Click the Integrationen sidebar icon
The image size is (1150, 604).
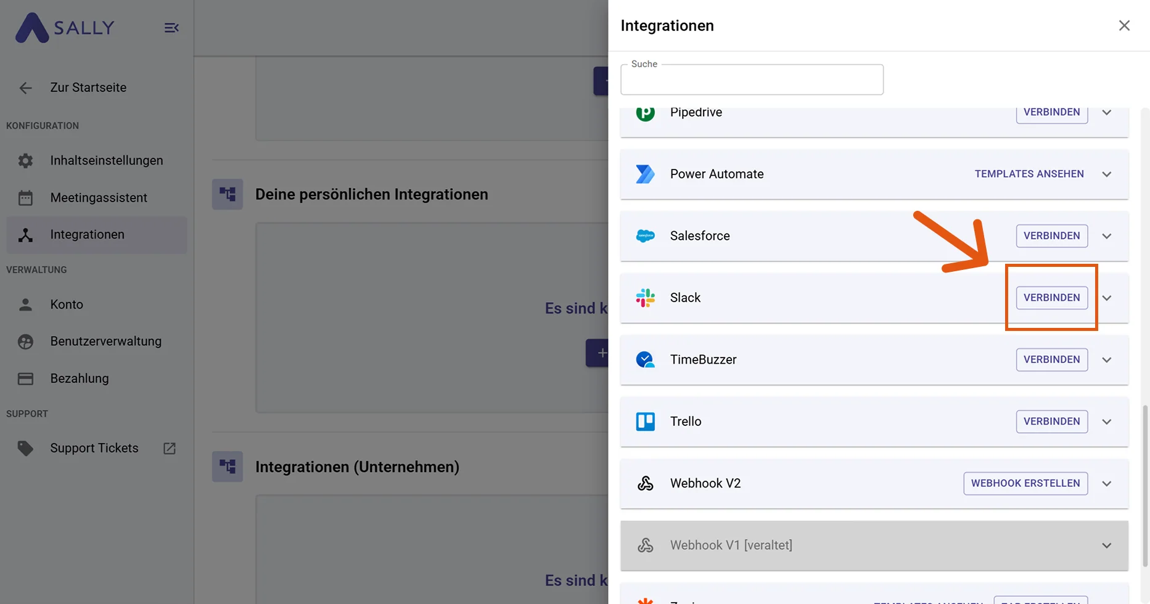(25, 235)
